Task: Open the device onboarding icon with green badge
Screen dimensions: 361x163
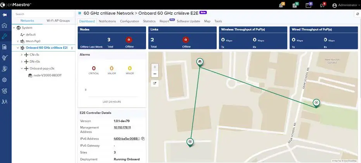Action: coord(295,5)
